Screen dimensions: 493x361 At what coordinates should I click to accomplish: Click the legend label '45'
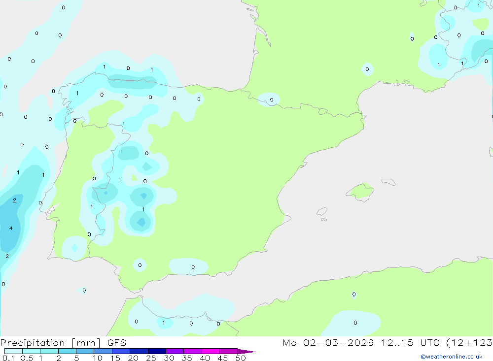pos(223,358)
